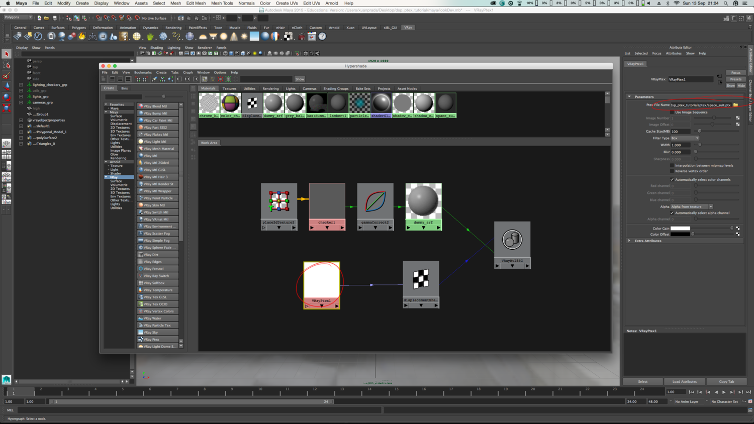This screenshot has height=424, width=754.
Task: Create a VRay Ptex node from list
Action: (x=158, y=340)
